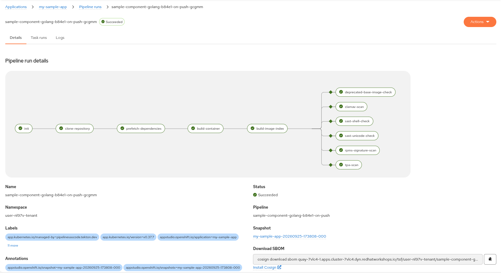Select the build-container pipeline node
Viewport: 501px width, 273px height.
205,128
